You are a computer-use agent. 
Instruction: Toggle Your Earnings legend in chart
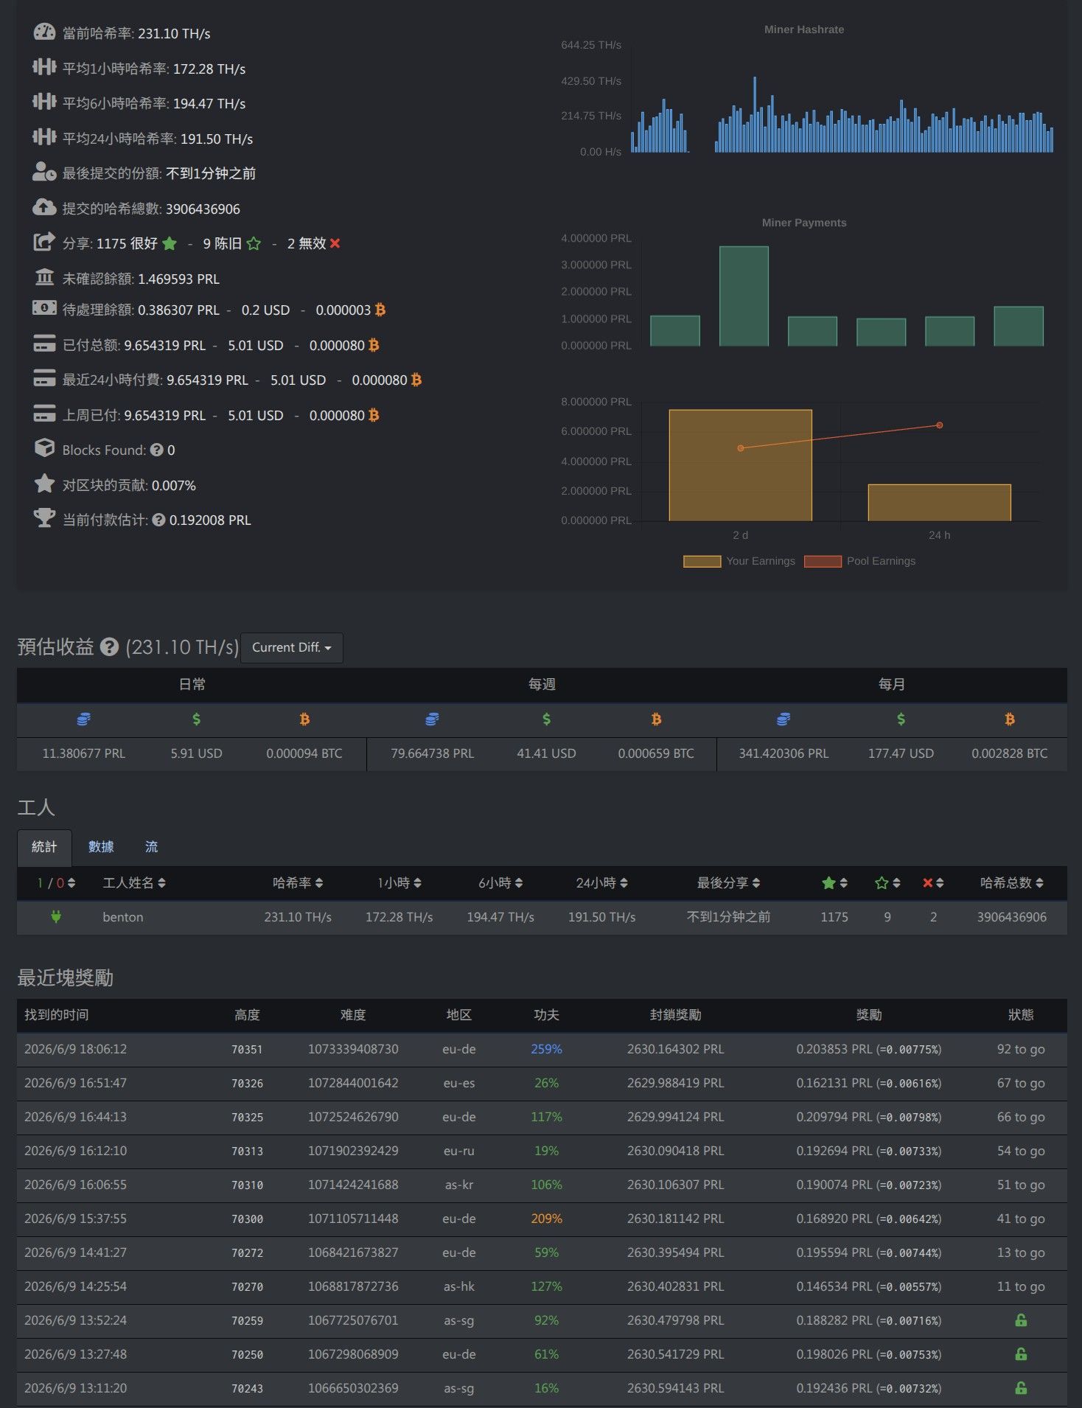(x=739, y=561)
